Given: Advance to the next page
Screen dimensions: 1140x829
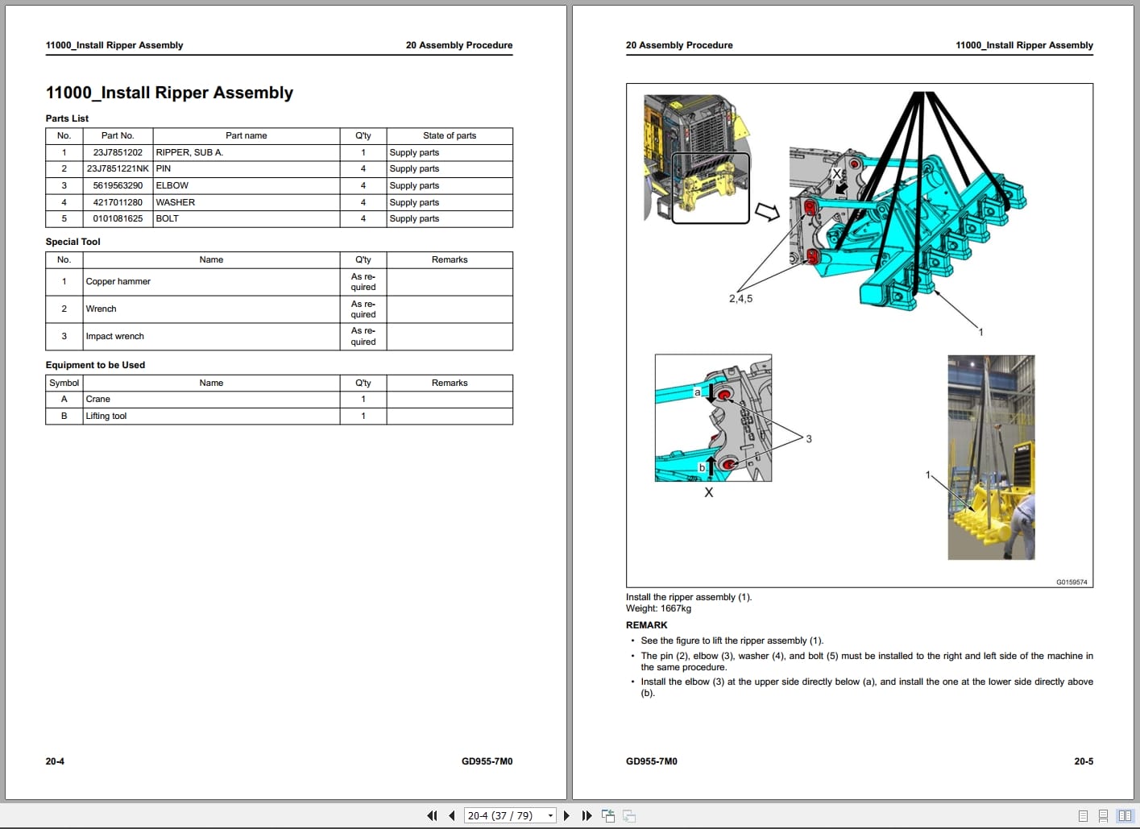Looking at the screenshot, I should [x=566, y=815].
